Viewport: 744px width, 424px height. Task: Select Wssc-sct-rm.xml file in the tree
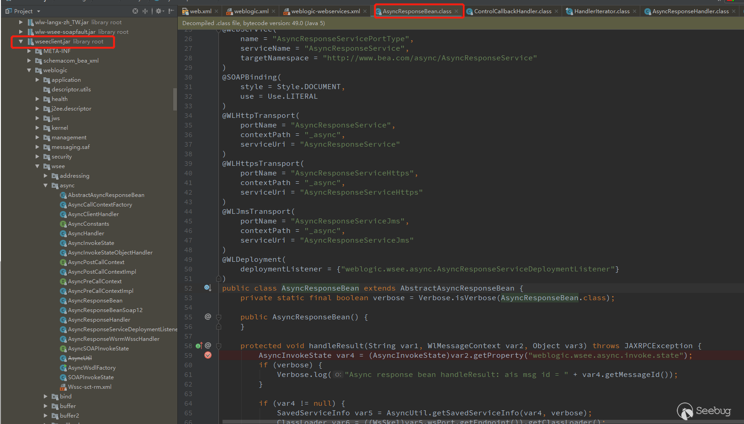[x=90, y=387]
